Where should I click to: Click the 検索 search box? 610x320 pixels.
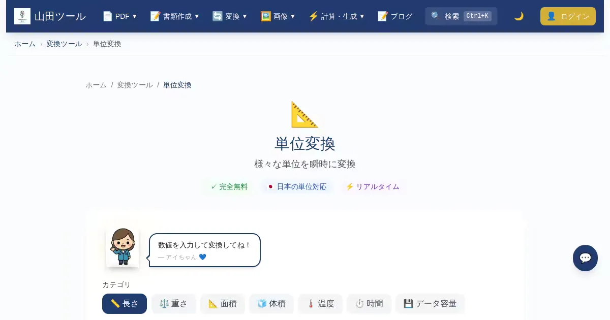coord(461,16)
